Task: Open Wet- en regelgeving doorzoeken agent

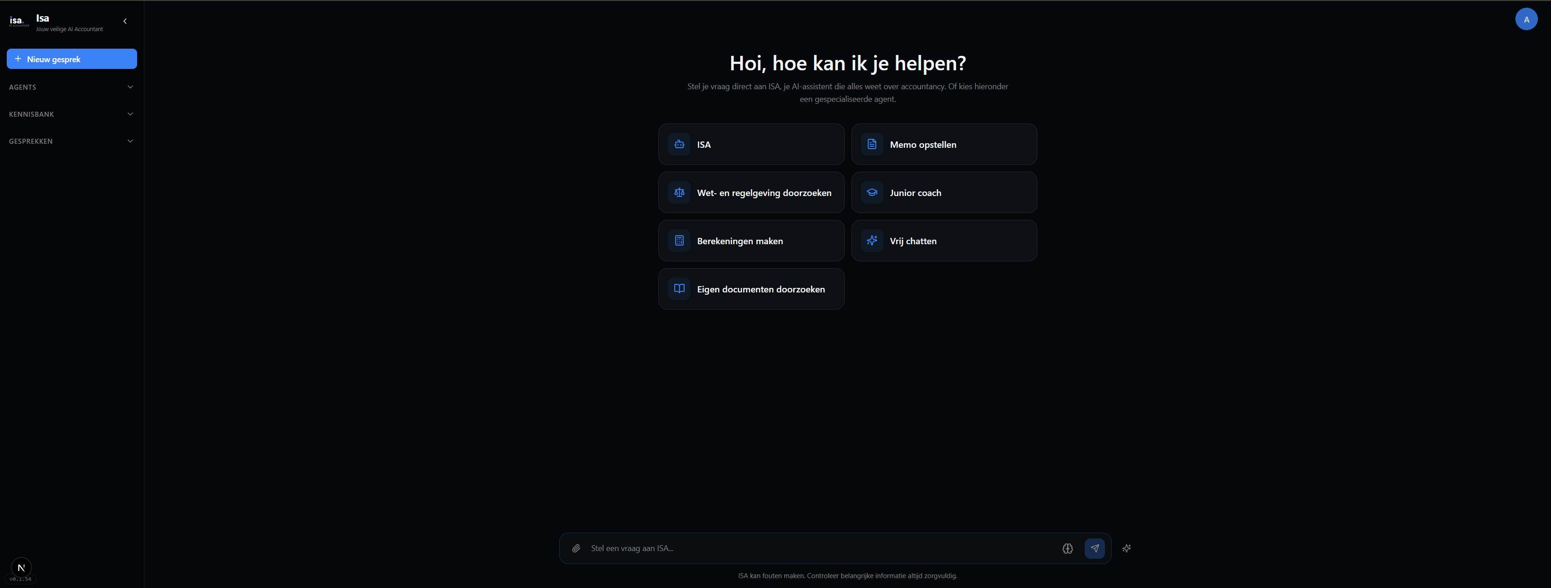Action: click(751, 192)
